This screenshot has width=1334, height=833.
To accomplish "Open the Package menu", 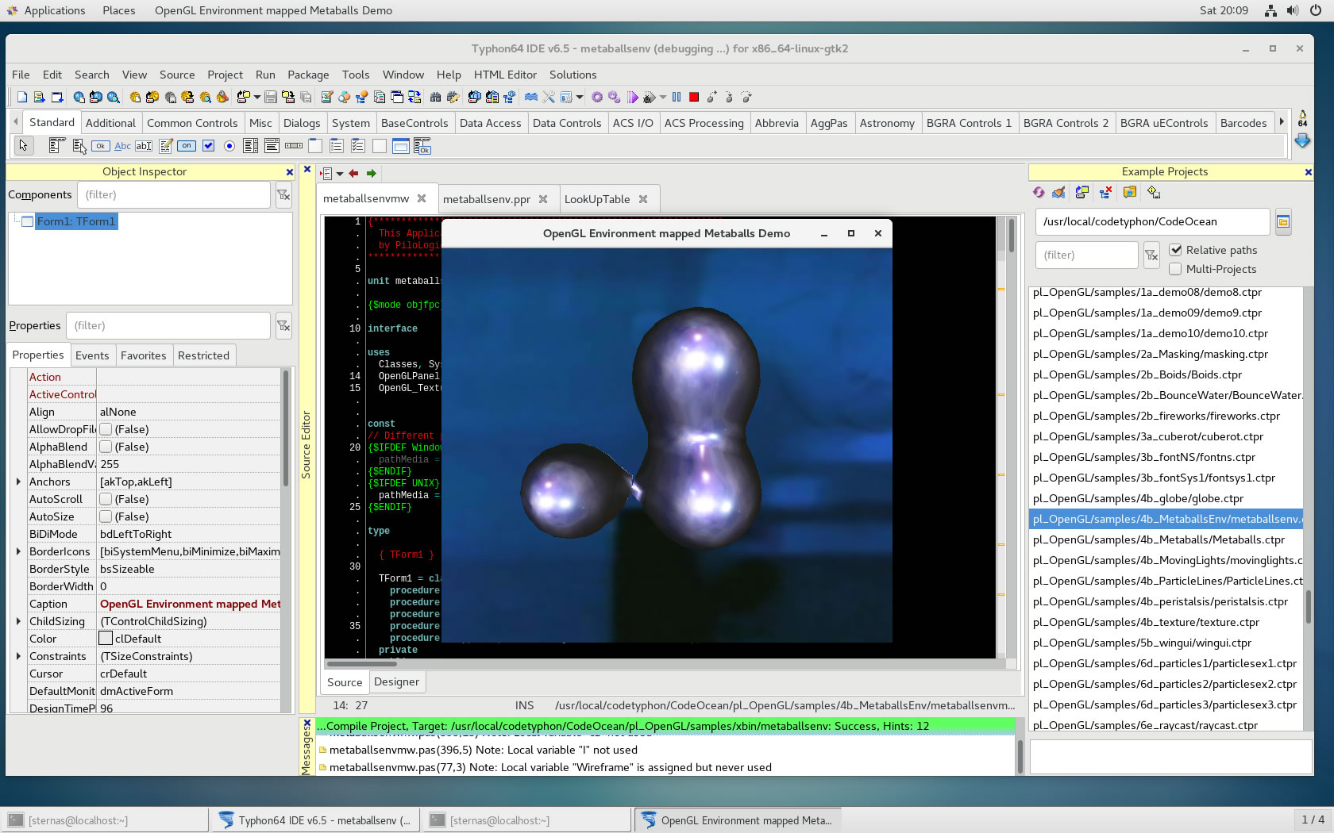I will (308, 75).
